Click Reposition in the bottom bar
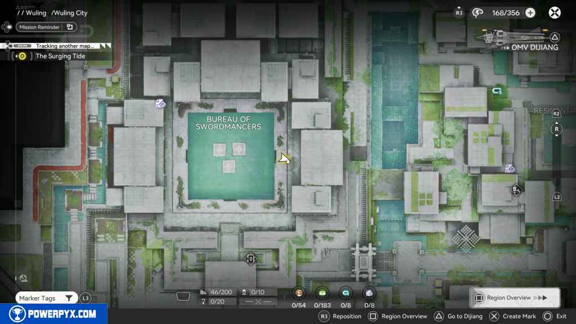 point(341,316)
